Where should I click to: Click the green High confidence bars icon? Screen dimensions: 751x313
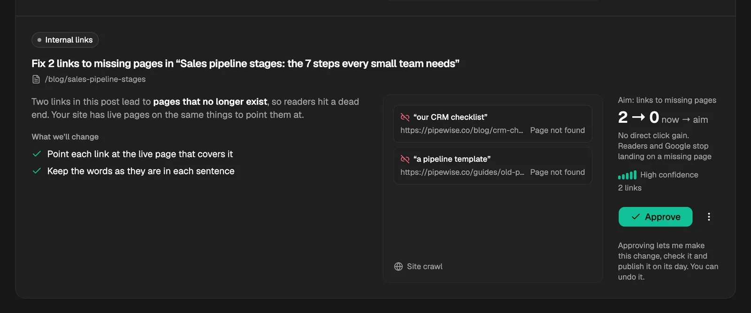click(627, 175)
